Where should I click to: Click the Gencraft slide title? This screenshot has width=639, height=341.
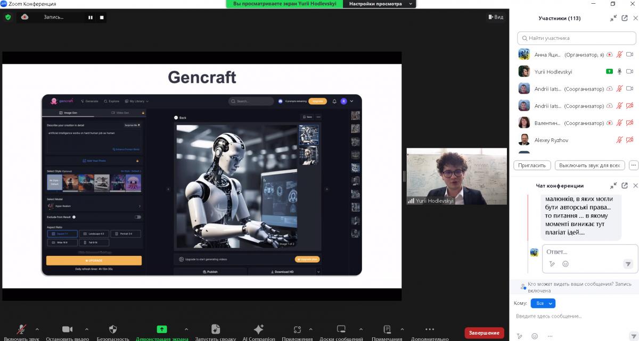click(202, 77)
